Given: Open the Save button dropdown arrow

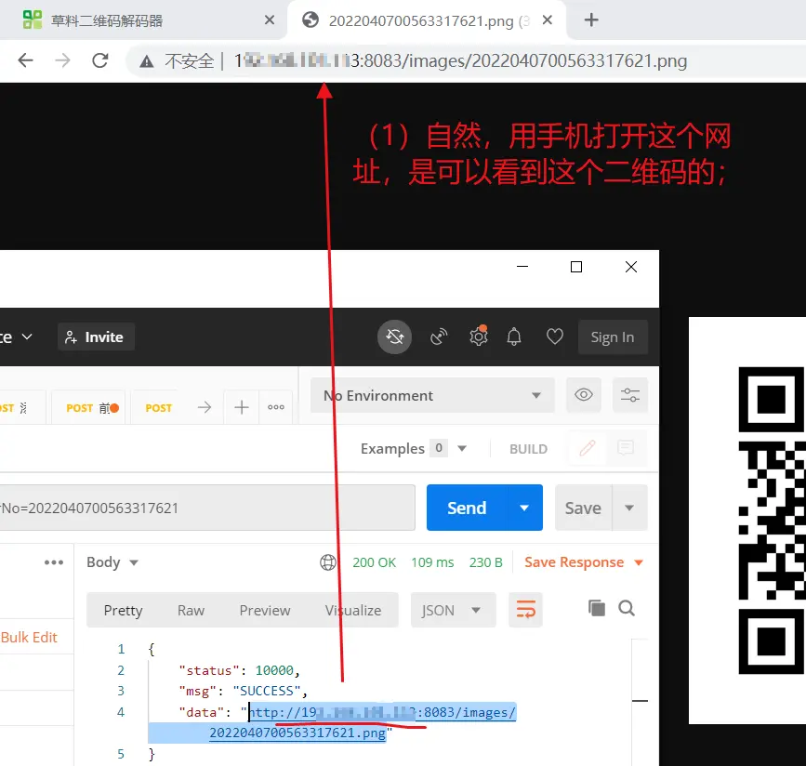Looking at the screenshot, I should click(x=629, y=508).
